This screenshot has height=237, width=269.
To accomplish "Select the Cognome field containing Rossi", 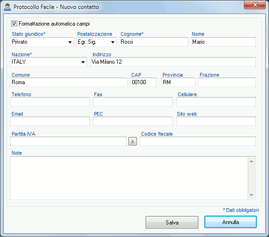I will [154, 42].
